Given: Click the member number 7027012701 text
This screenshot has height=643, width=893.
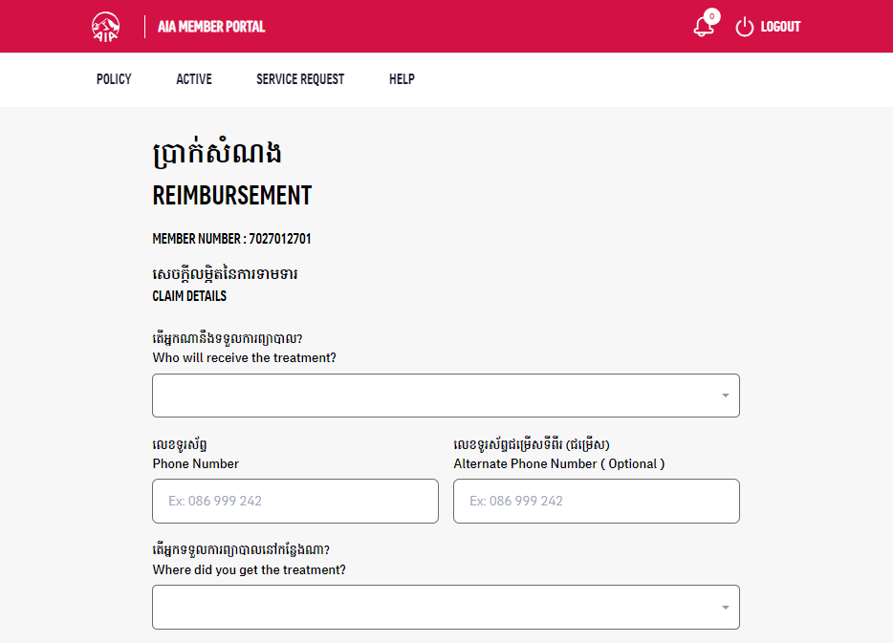Looking at the screenshot, I should click(x=279, y=239).
